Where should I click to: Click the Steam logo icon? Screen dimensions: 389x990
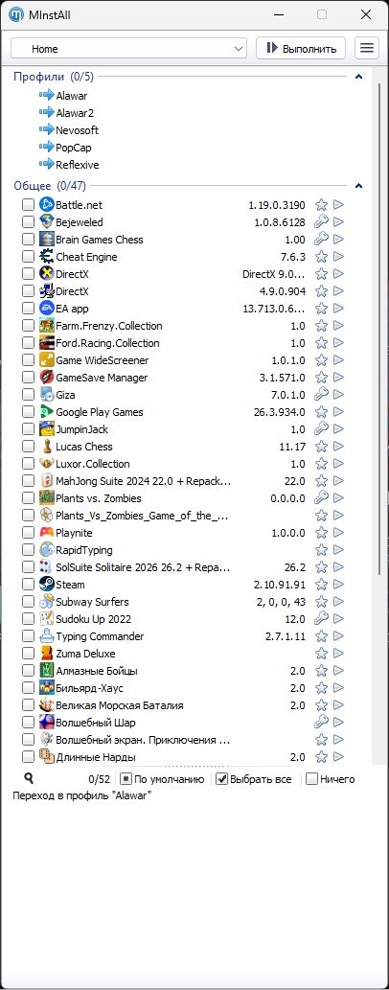[x=47, y=585]
